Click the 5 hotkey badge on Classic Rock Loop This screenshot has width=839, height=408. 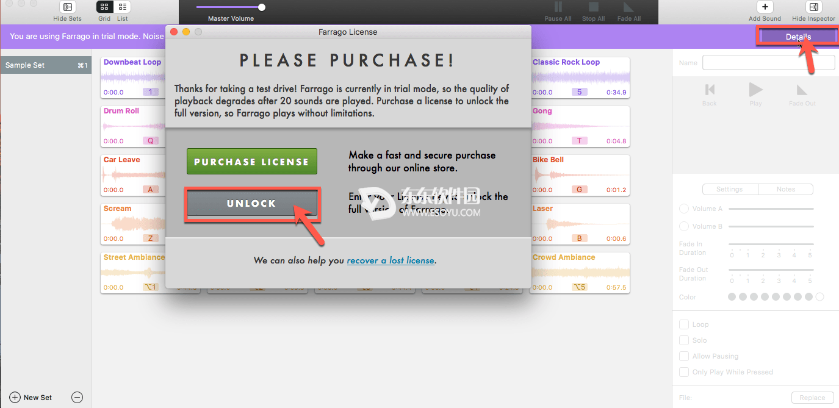[580, 92]
